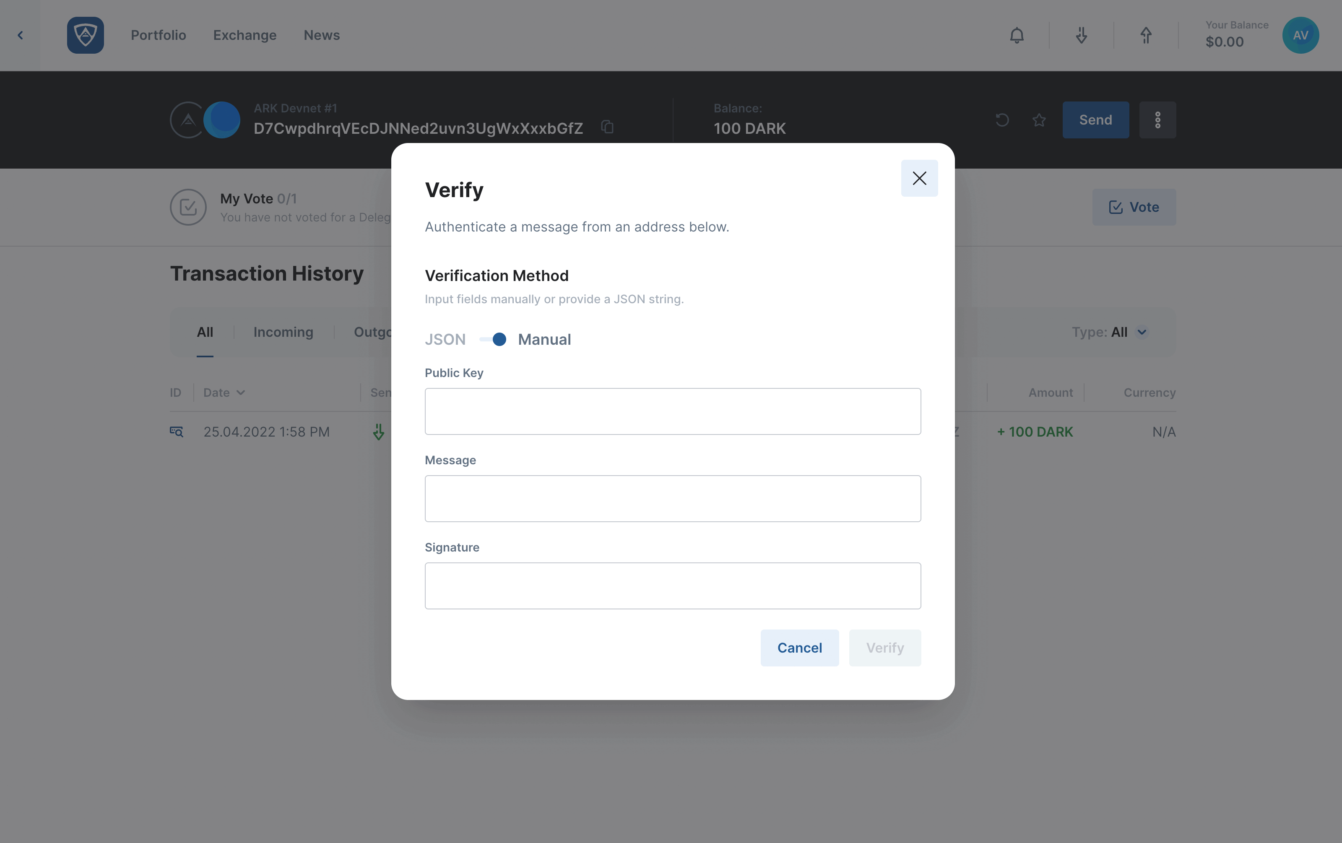Switch to the Incoming transactions tab
This screenshot has height=843, width=1342.
pyautogui.click(x=283, y=332)
